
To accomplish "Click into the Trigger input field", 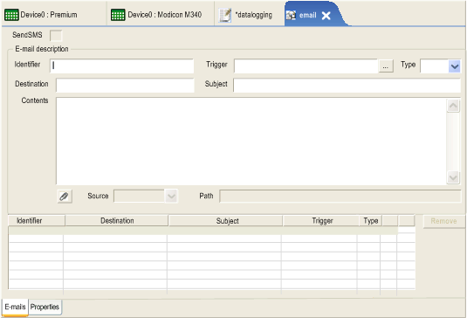I will click(306, 66).
